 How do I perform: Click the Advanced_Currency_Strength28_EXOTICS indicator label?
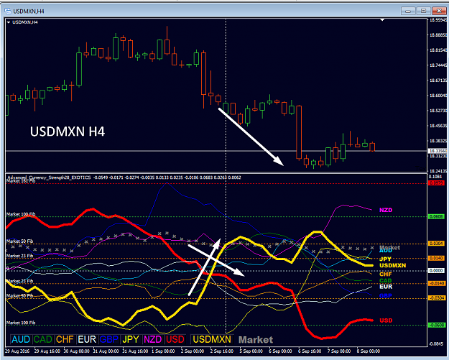point(49,177)
